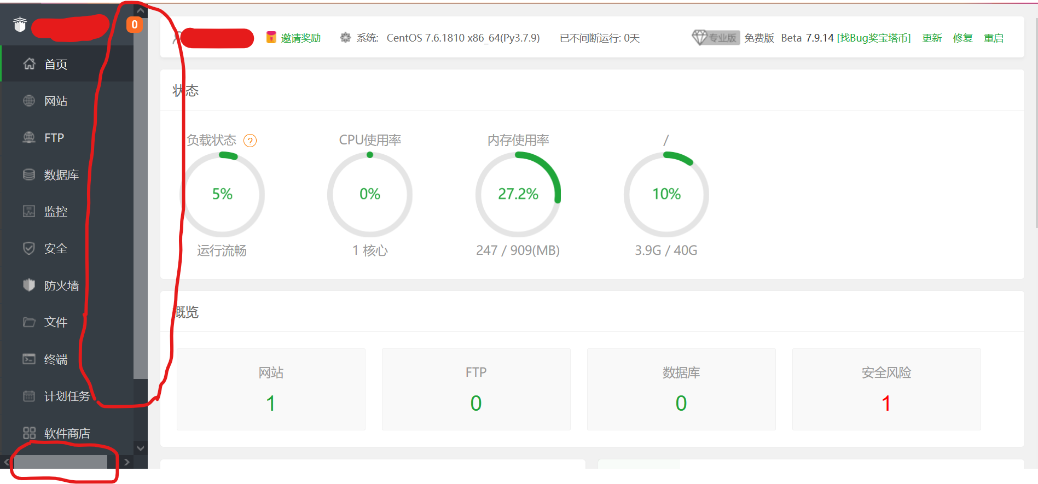Click the terminal icon beside 终端
The width and height of the screenshot is (1038, 484).
click(30, 359)
